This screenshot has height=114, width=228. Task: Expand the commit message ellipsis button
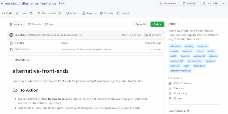81,35
